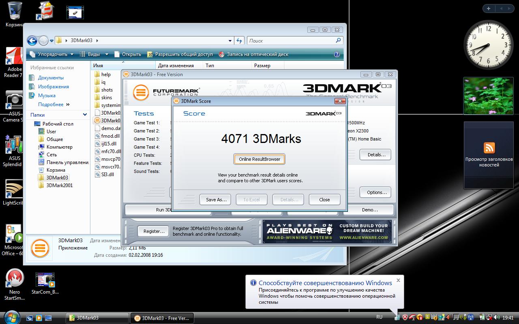The width and height of the screenshot is (519, 324).
Task: Open Explorer help icon
Action: pyautogui.click(x=337, y=54)
